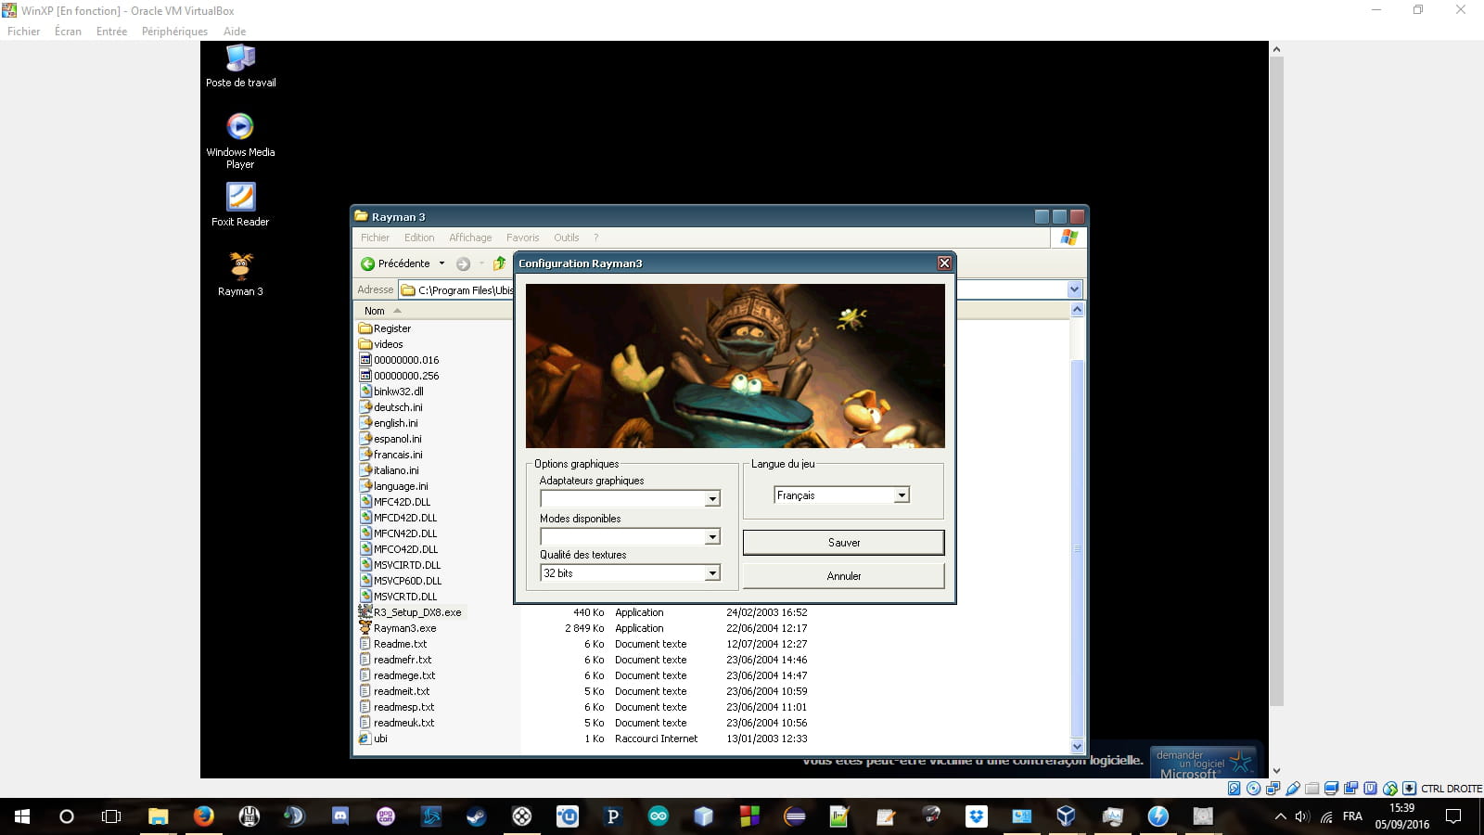Viewport: 1484px width, 835px height.
Task: Click the grayed forward arrow in explorer toolbar
Action: tap(463, 263)
